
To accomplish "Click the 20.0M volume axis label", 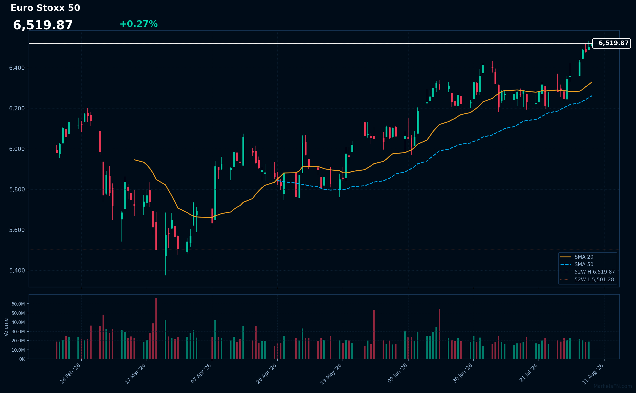I will click(x=18, y=341).
